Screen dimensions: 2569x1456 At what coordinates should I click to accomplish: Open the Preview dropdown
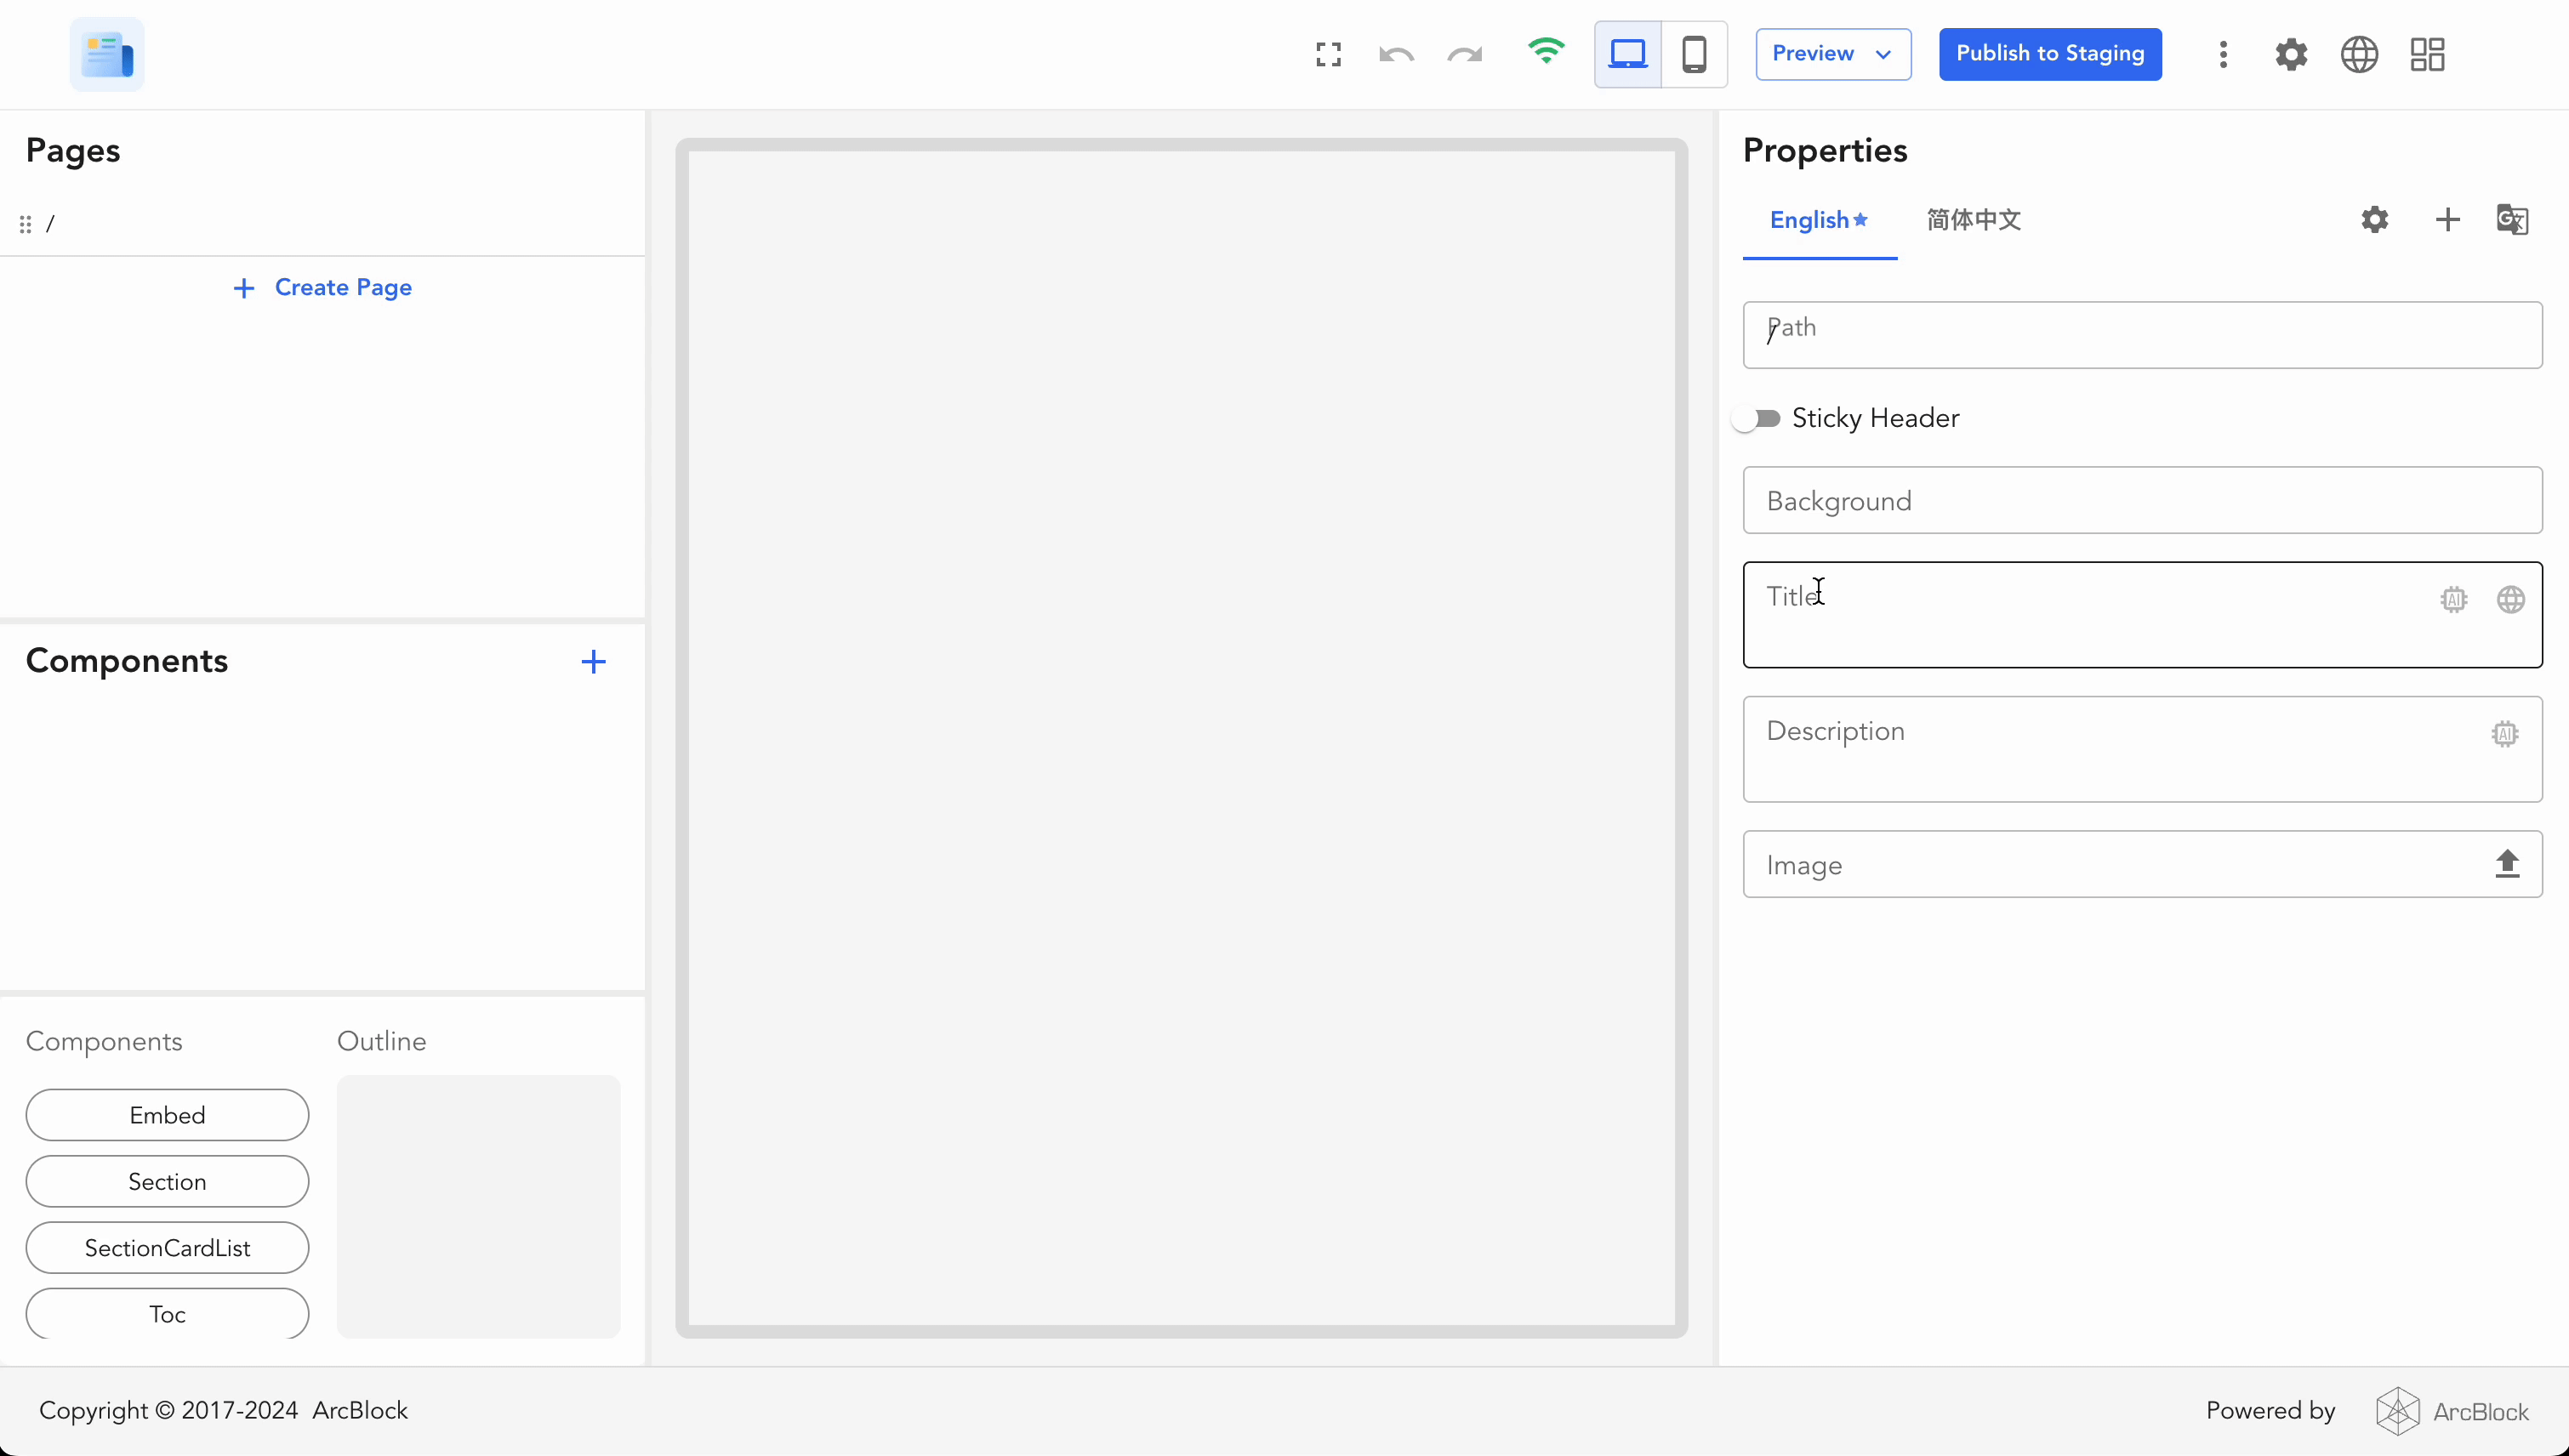(x=1832, y=54)
